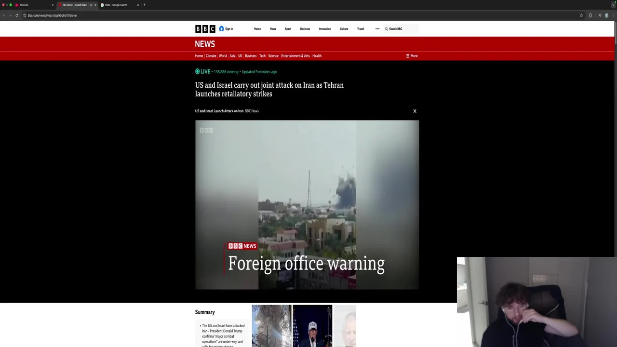
Task: Click the page vertical scrollbar
Action: point(615,34)
